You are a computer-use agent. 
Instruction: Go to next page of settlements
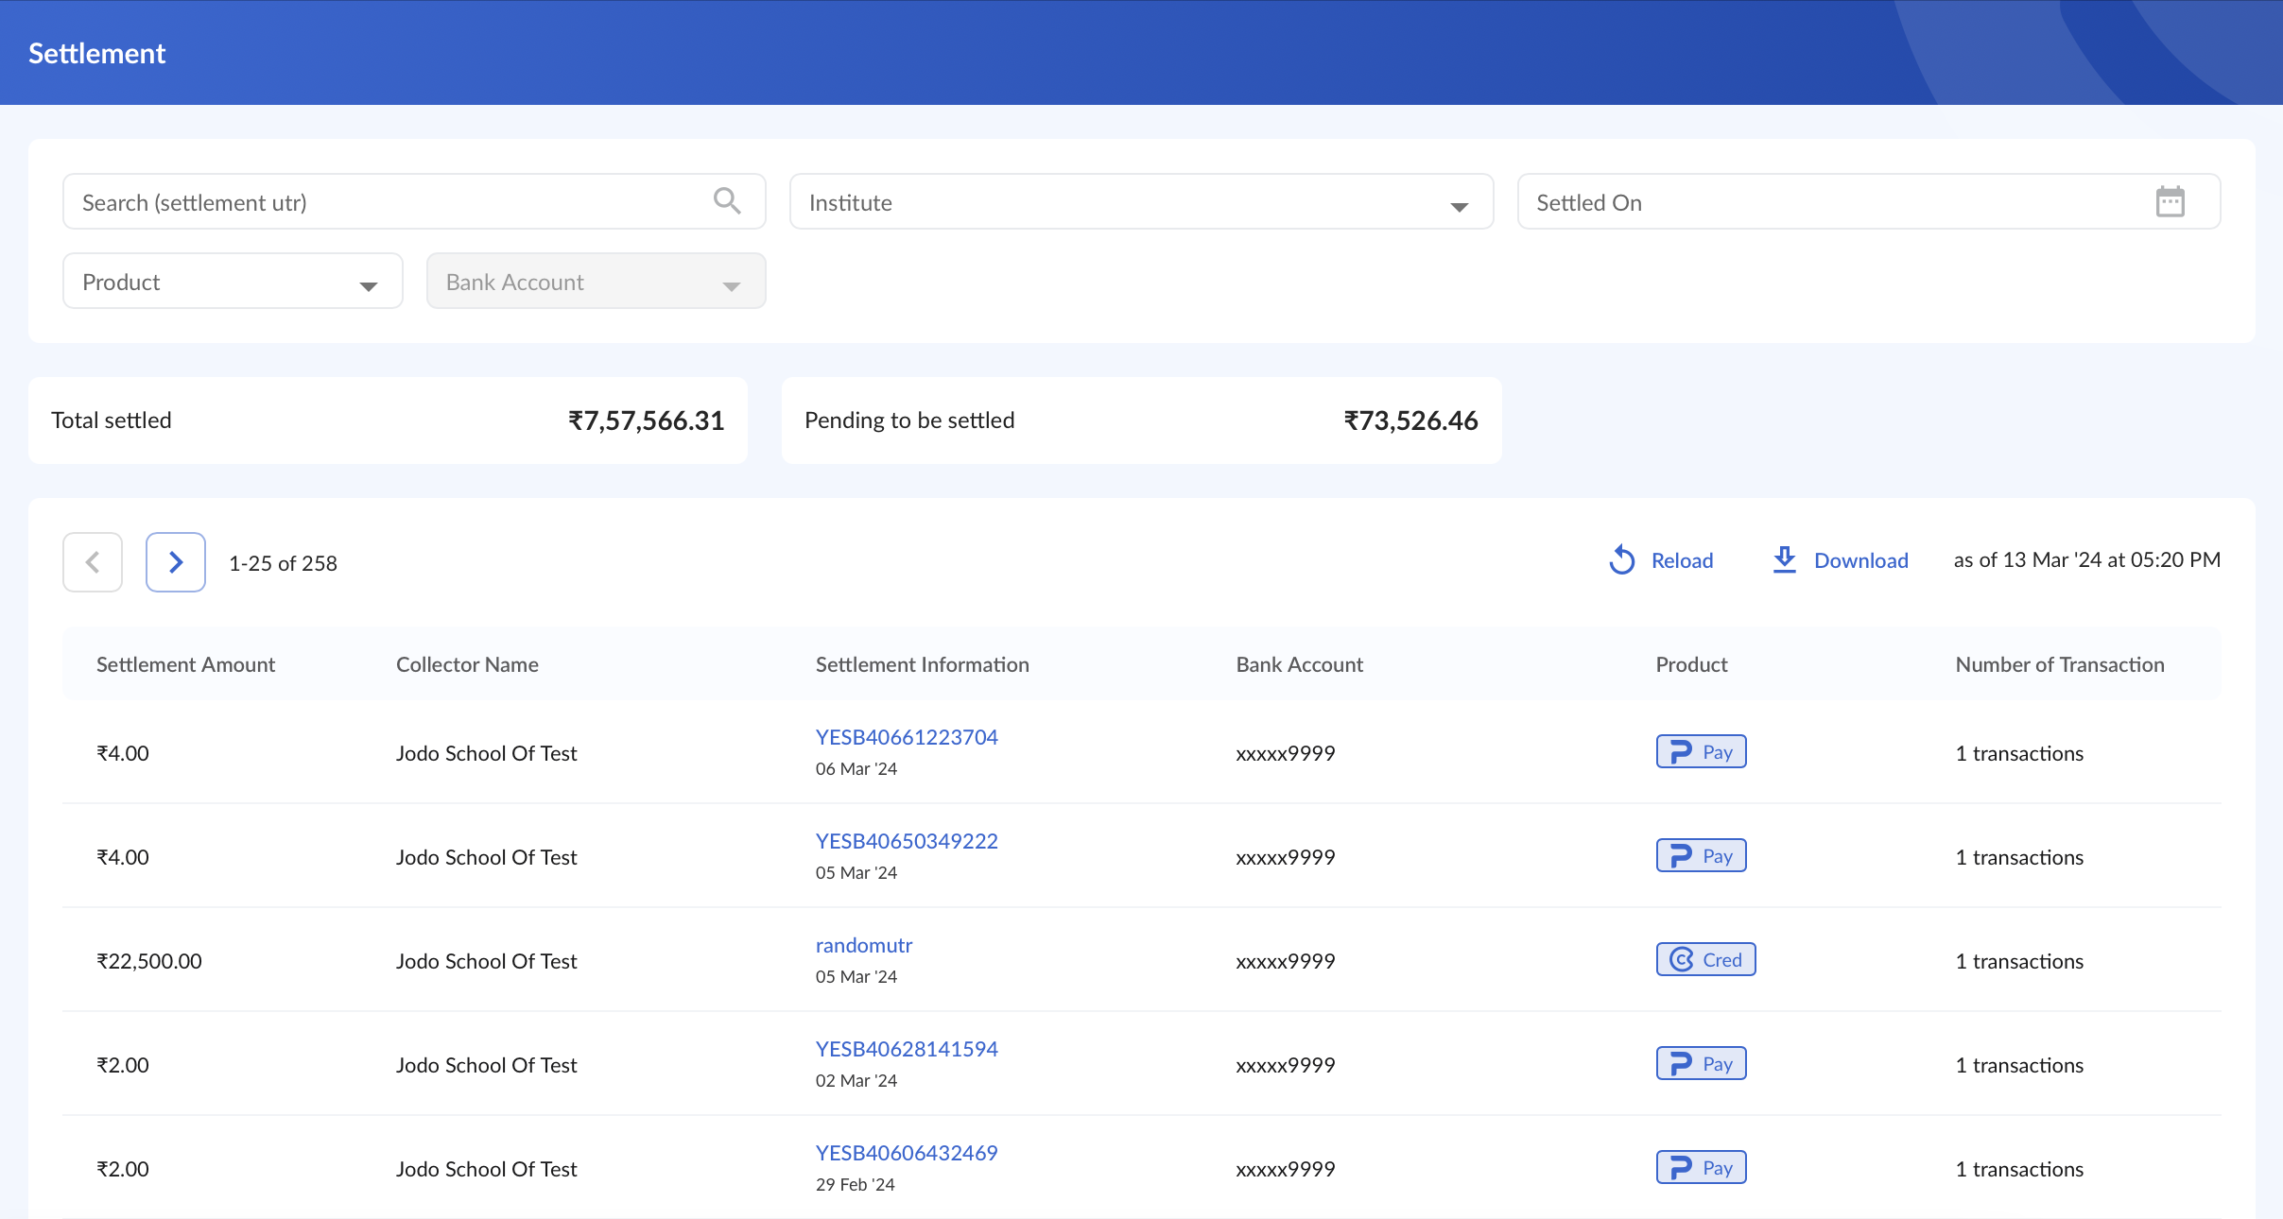click(176, 562)
